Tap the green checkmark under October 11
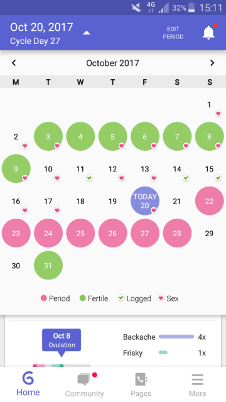This screenshot has width=226, height=402. pyautogui.click(x=89, y=178)
